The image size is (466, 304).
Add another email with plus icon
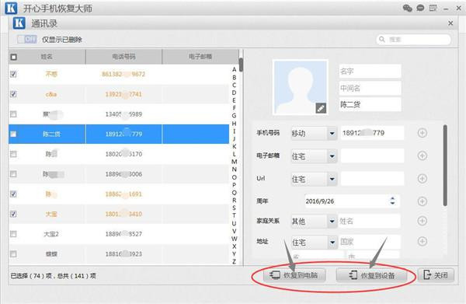[x=423, y=155]
